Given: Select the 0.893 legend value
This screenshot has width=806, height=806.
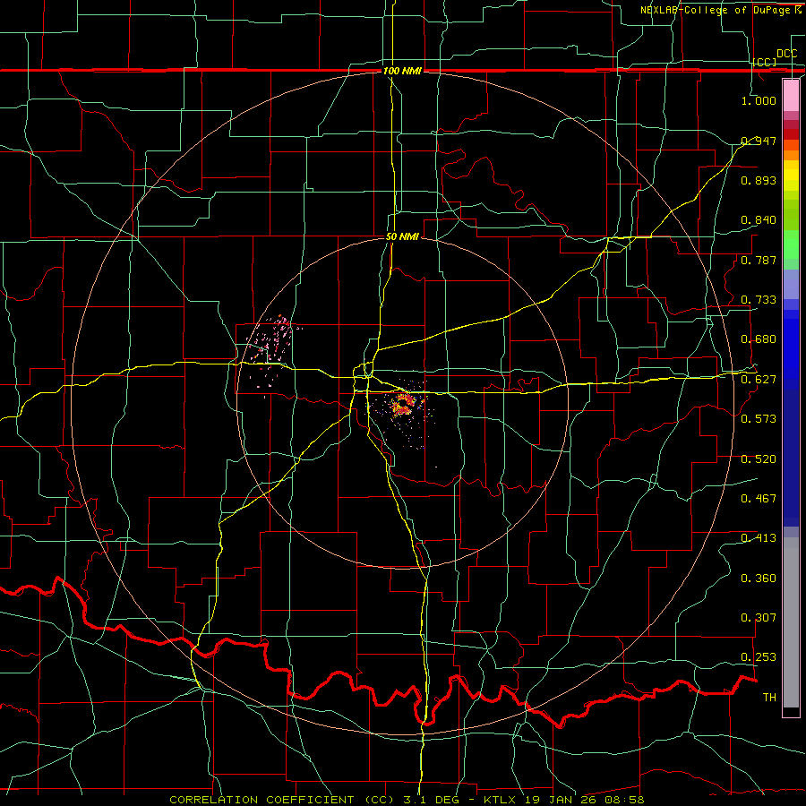Looking at the screenshot, I should (x=759, y=180).
